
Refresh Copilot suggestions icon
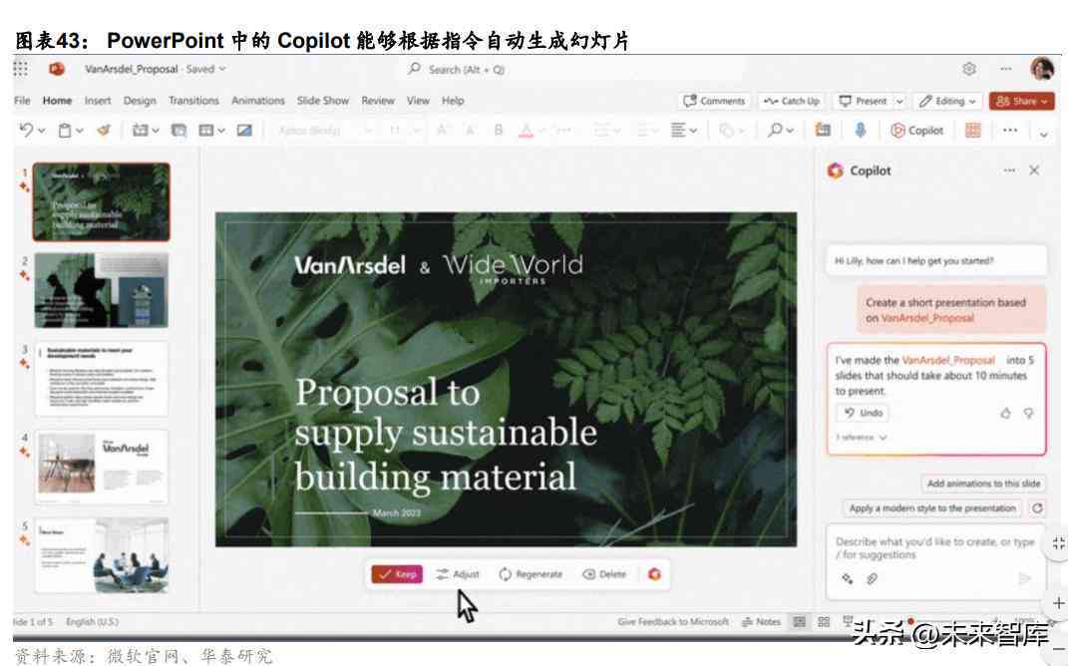(x=1037, y=508)
